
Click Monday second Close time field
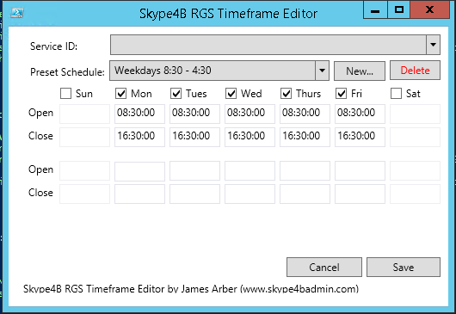(x=139, y=194)
